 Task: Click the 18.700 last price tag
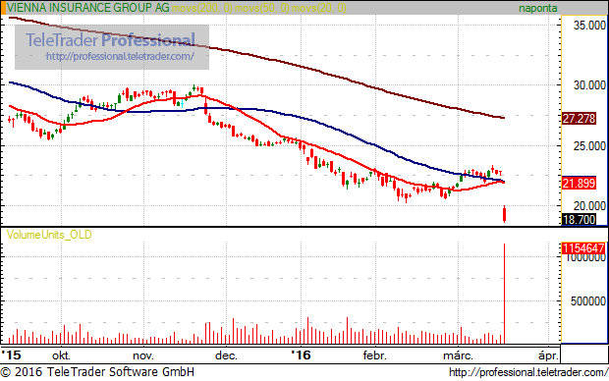(579, 219)
